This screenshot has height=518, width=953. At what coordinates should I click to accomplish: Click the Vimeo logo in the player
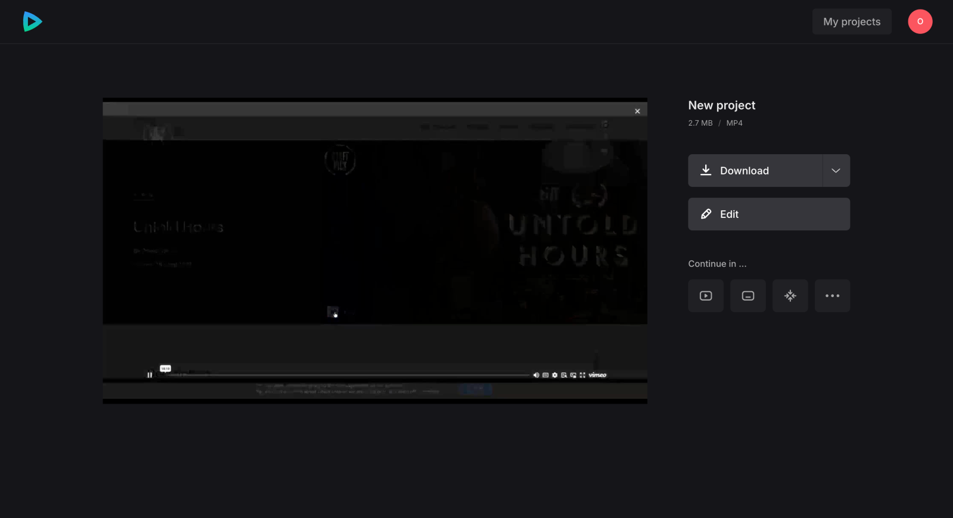click(x=597, y=375)
